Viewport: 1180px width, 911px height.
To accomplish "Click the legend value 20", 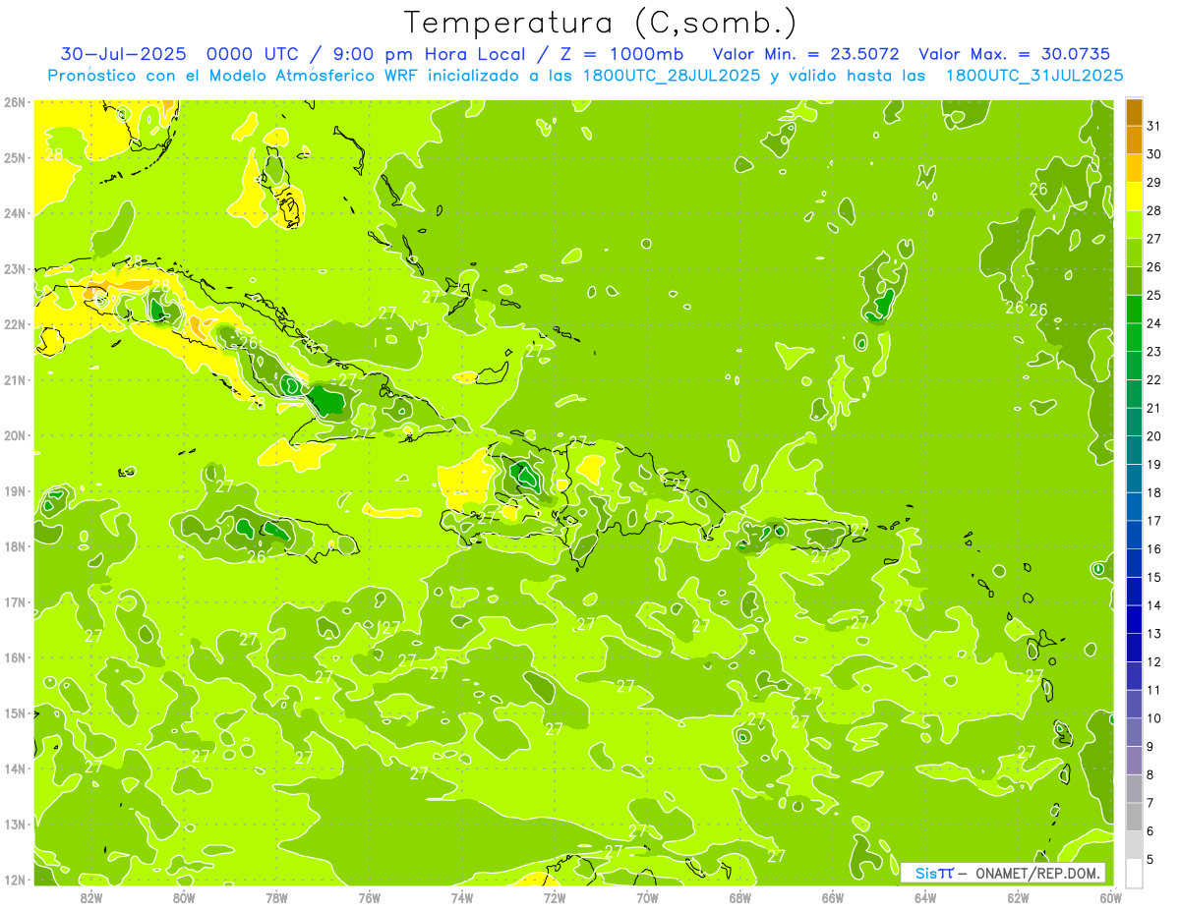I will pos(1153,436).
